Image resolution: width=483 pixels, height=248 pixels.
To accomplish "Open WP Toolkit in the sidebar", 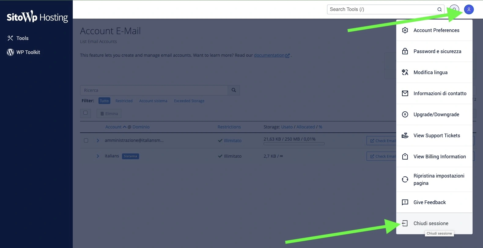I will 24,52.
